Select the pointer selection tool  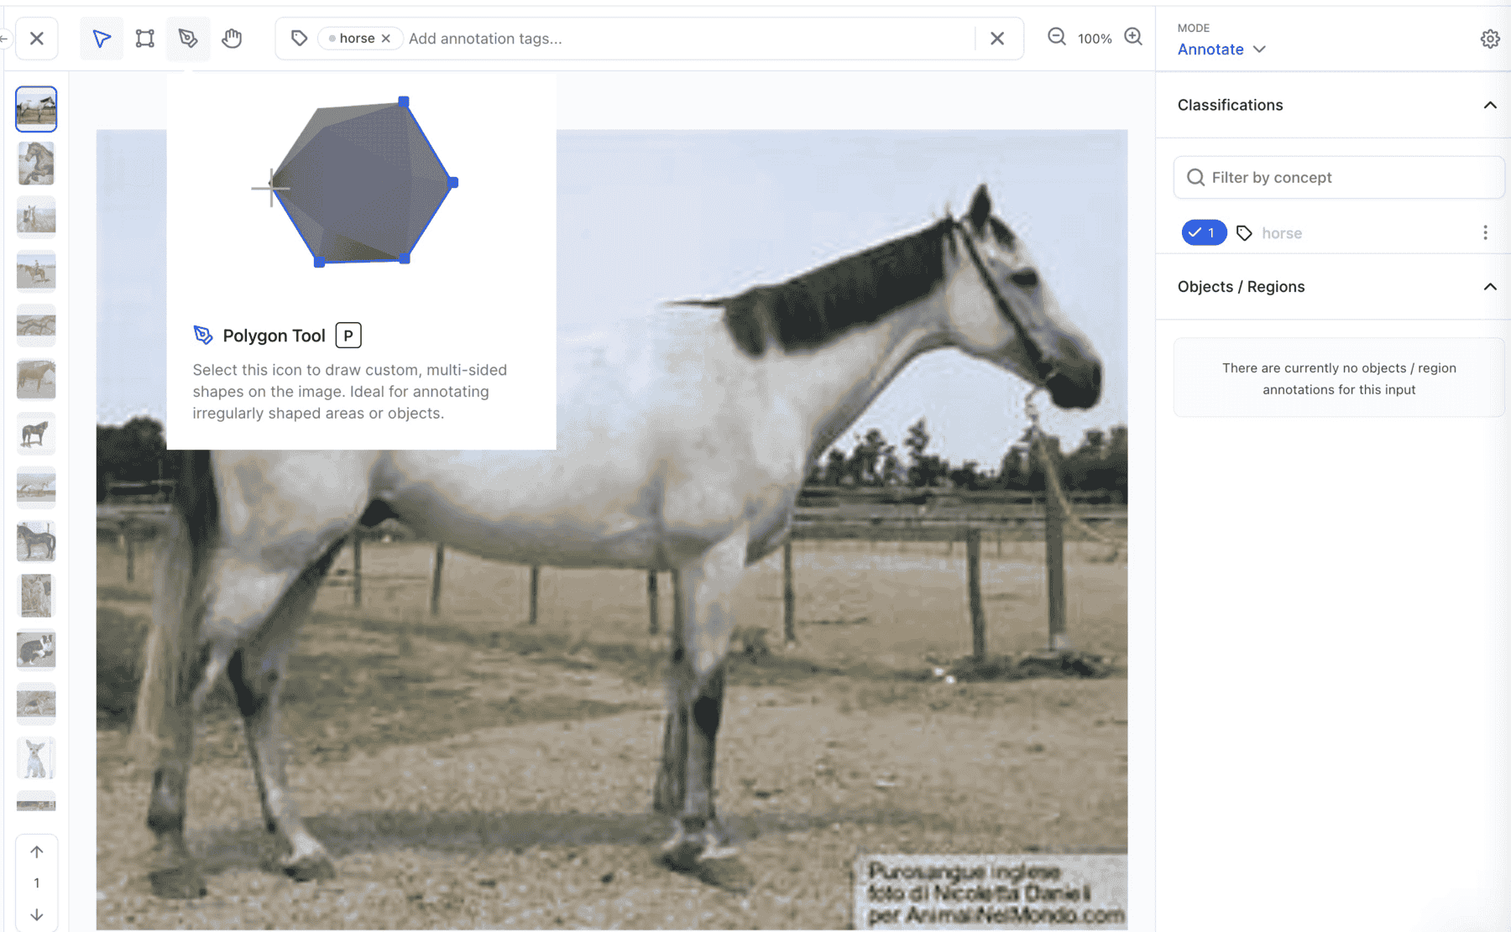102,39
